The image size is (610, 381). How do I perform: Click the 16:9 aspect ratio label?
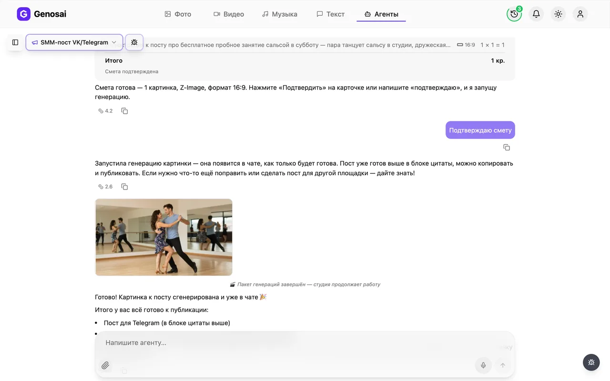[466, 45]
